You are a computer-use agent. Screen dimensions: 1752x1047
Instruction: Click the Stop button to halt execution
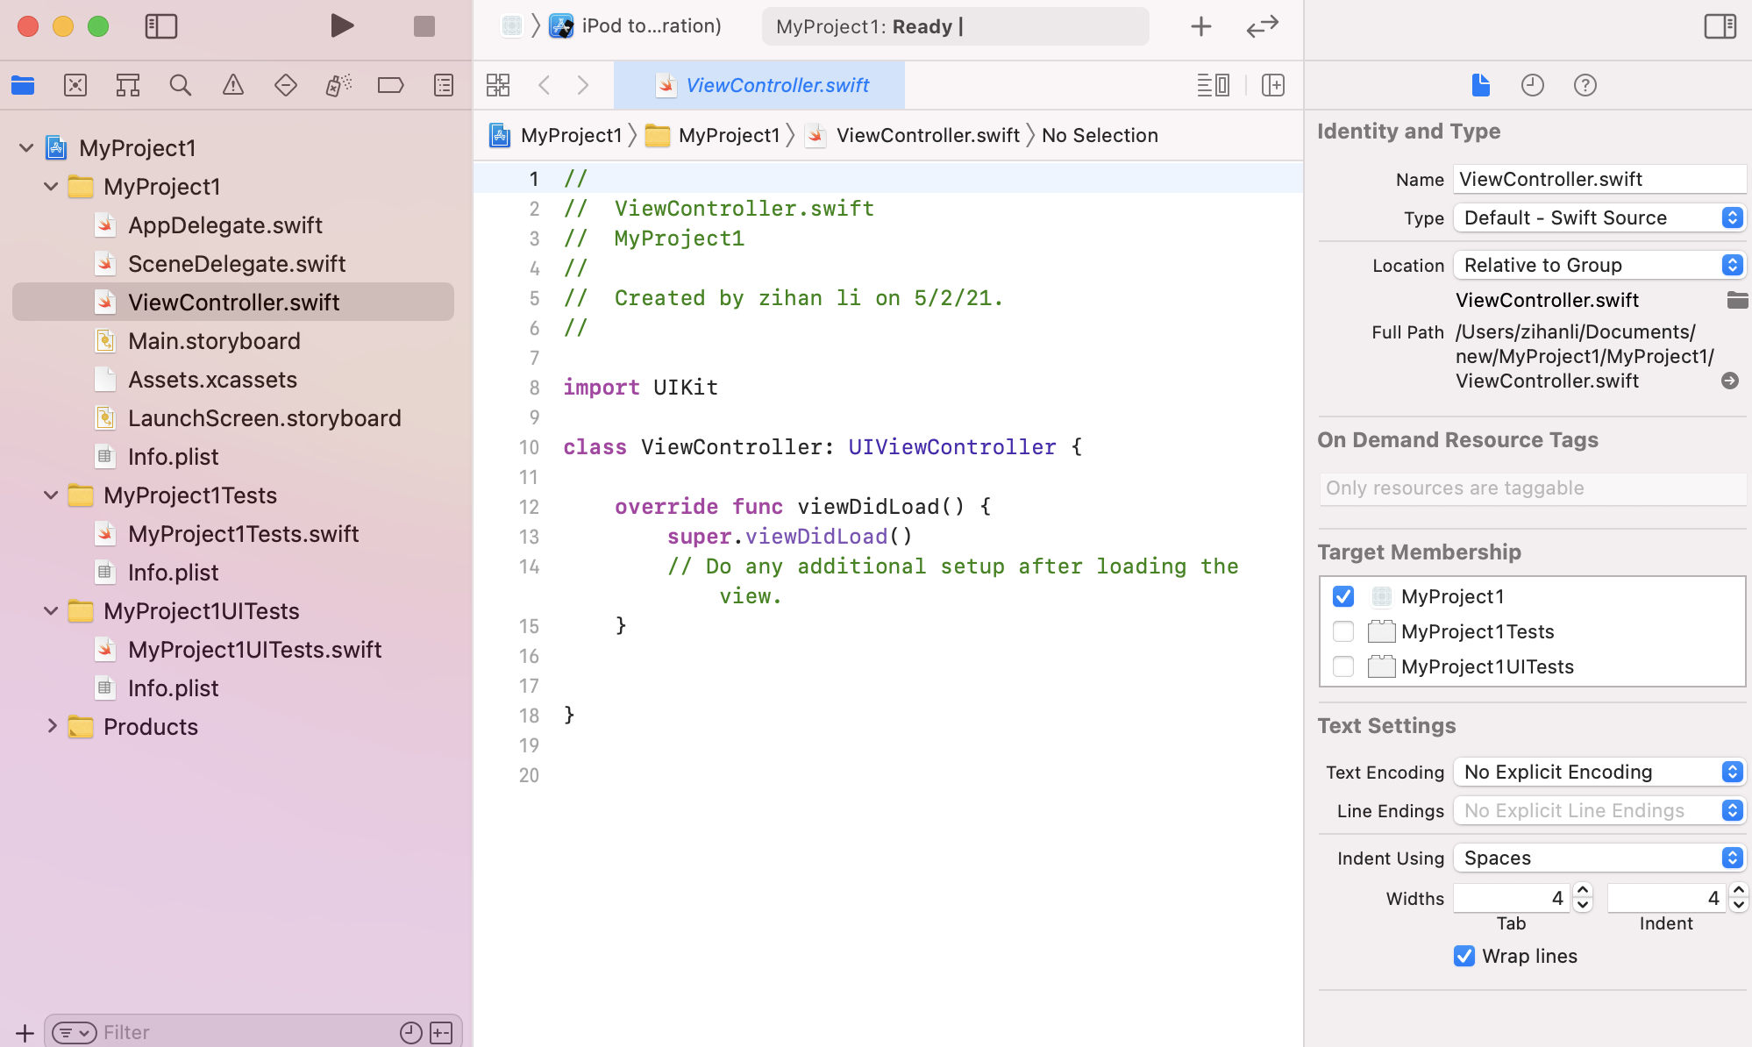point(425,26)
